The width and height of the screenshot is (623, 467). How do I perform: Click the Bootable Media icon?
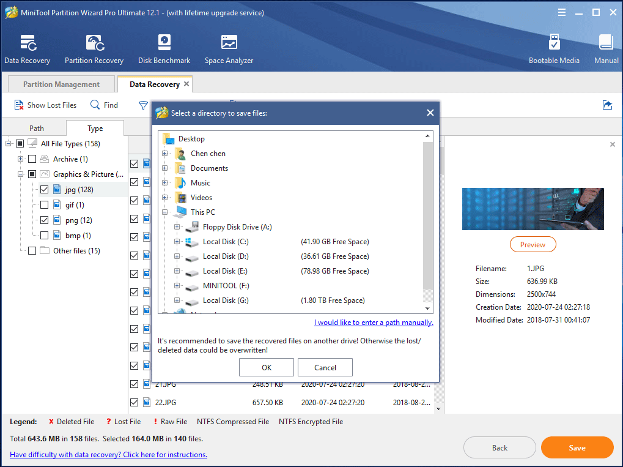pyautogui.click(x=554, y=43)
